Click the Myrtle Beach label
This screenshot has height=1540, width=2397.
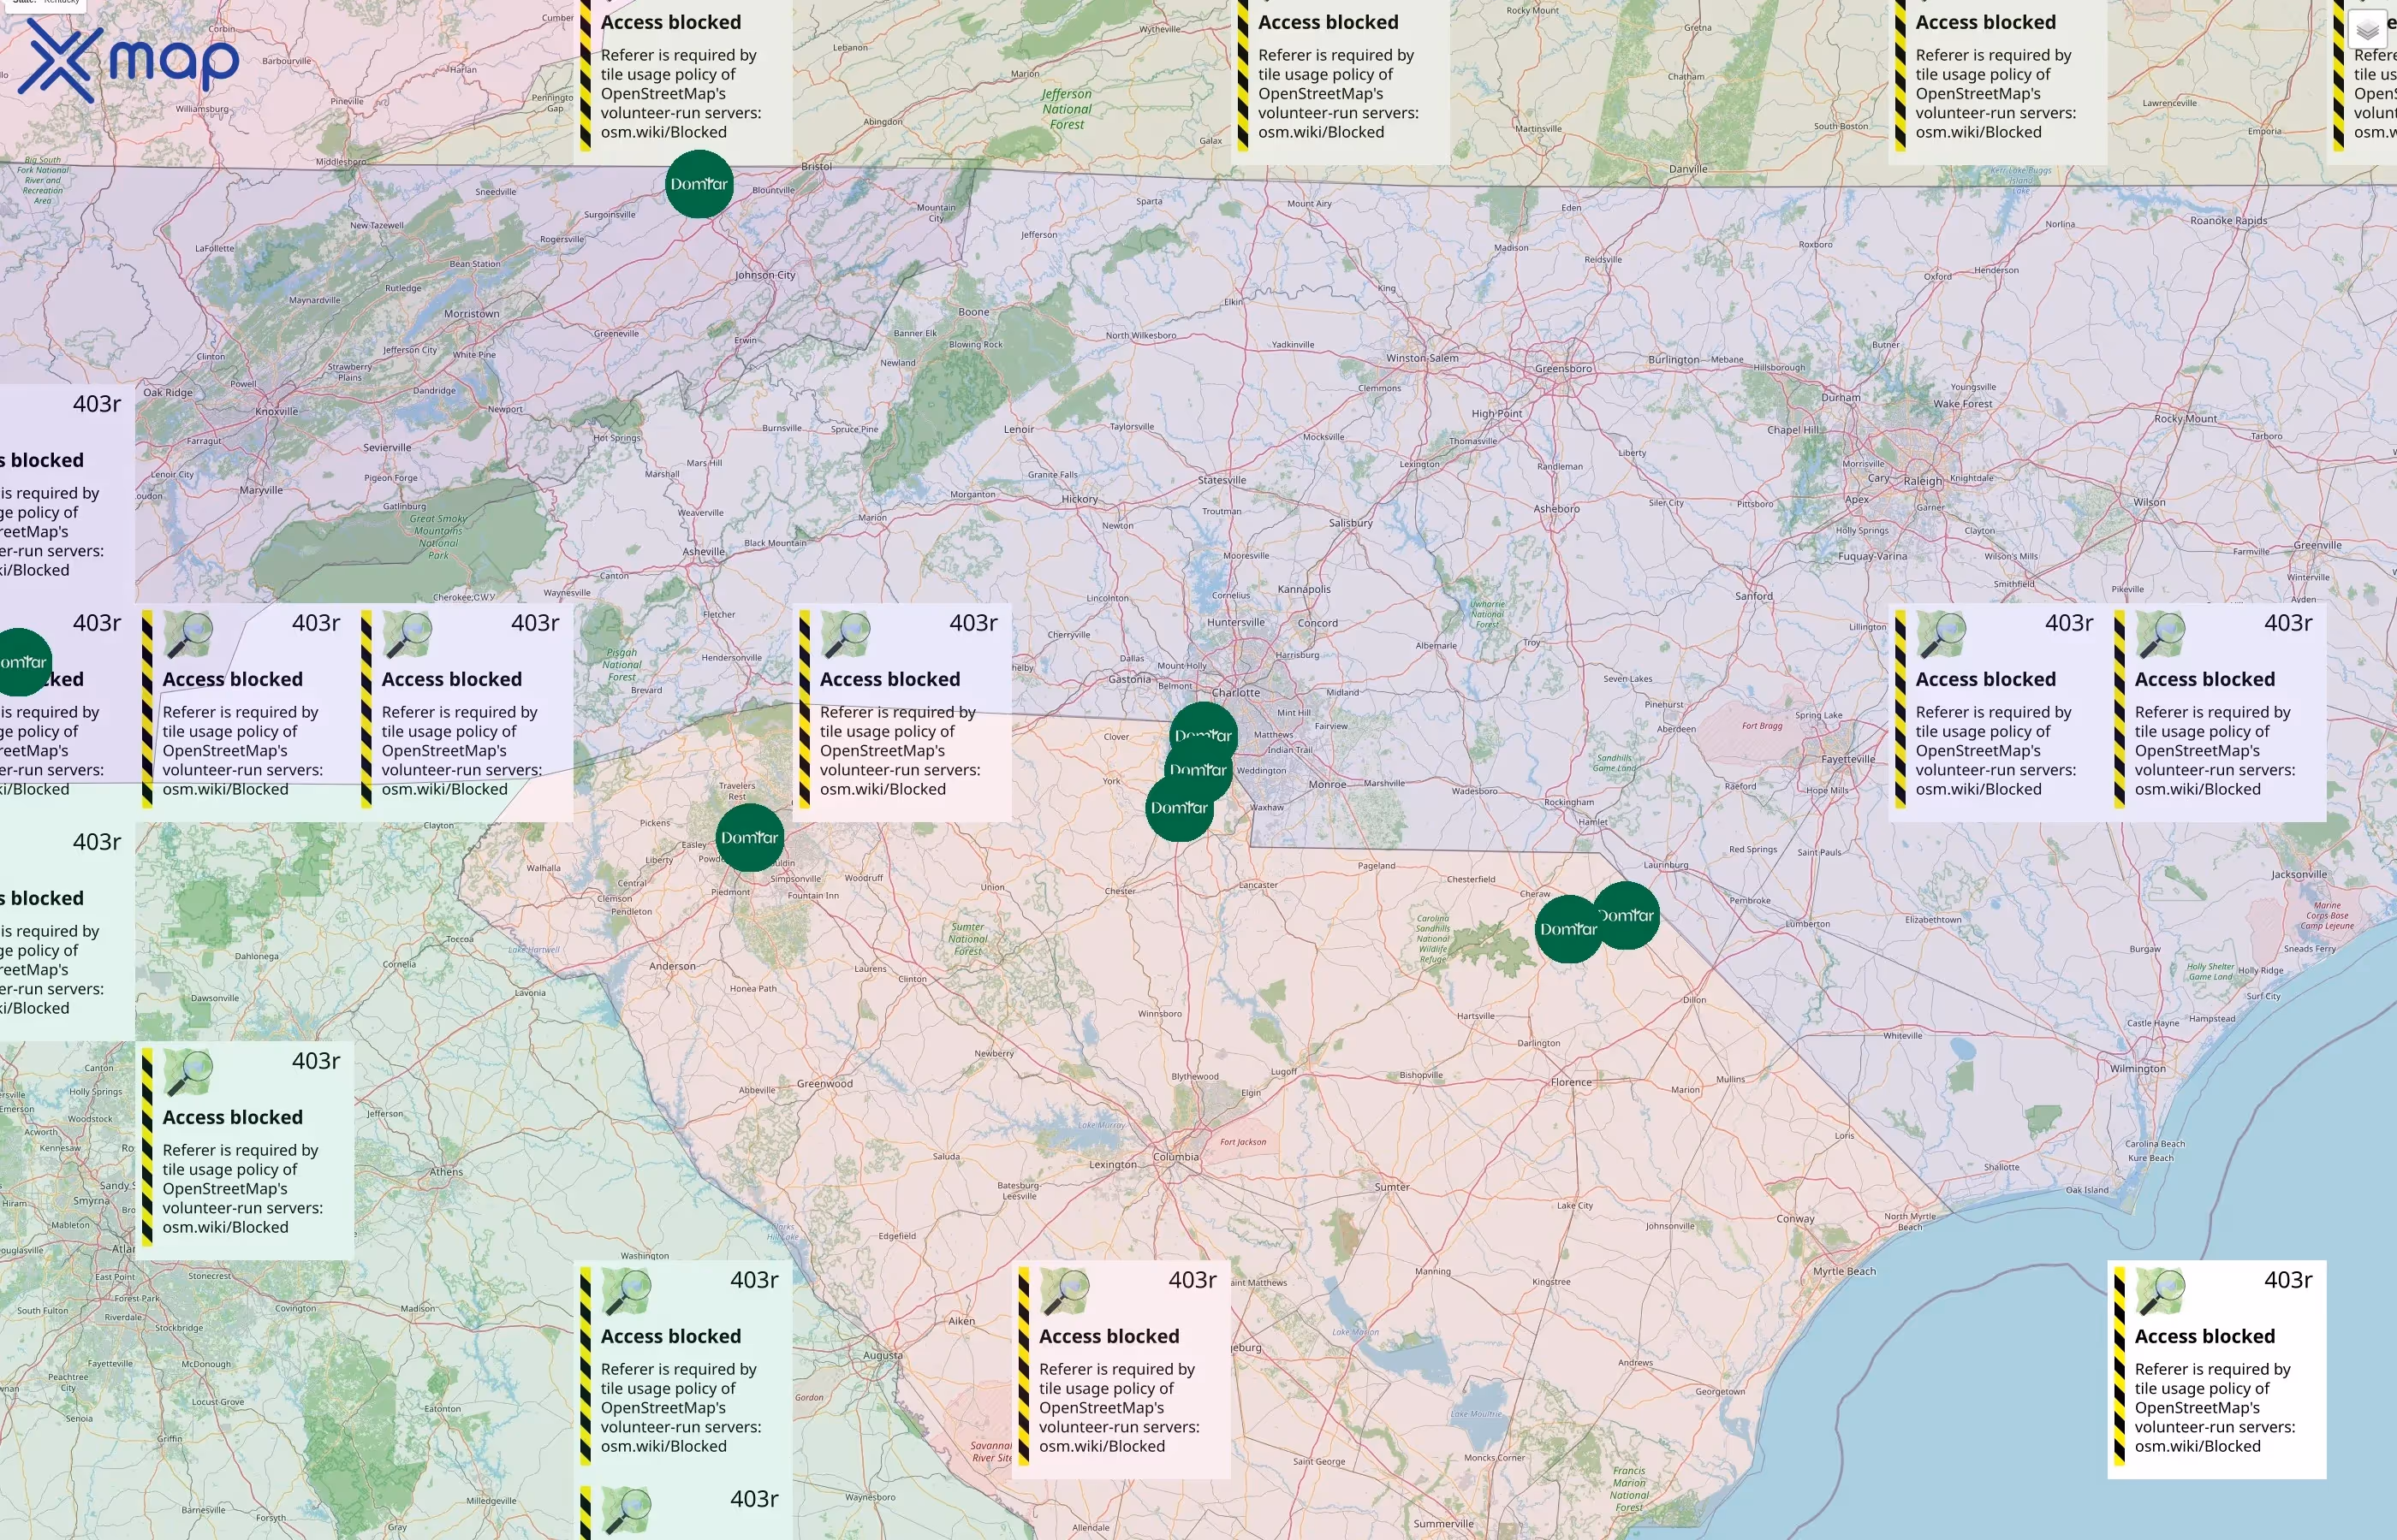[x=1845, y=1271]
